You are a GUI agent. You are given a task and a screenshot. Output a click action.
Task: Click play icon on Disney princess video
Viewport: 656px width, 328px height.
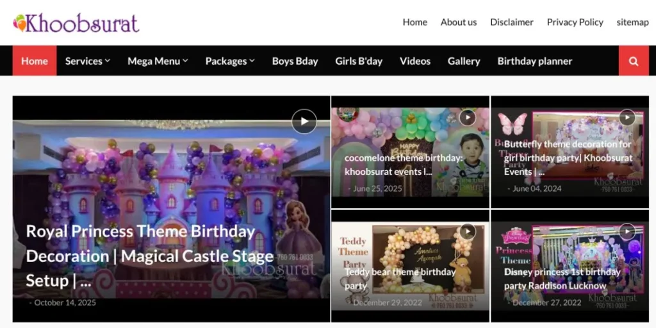tap(627, 231)
